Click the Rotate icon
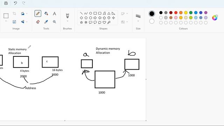This screenshot has height=126, width=224. point(22,14)
